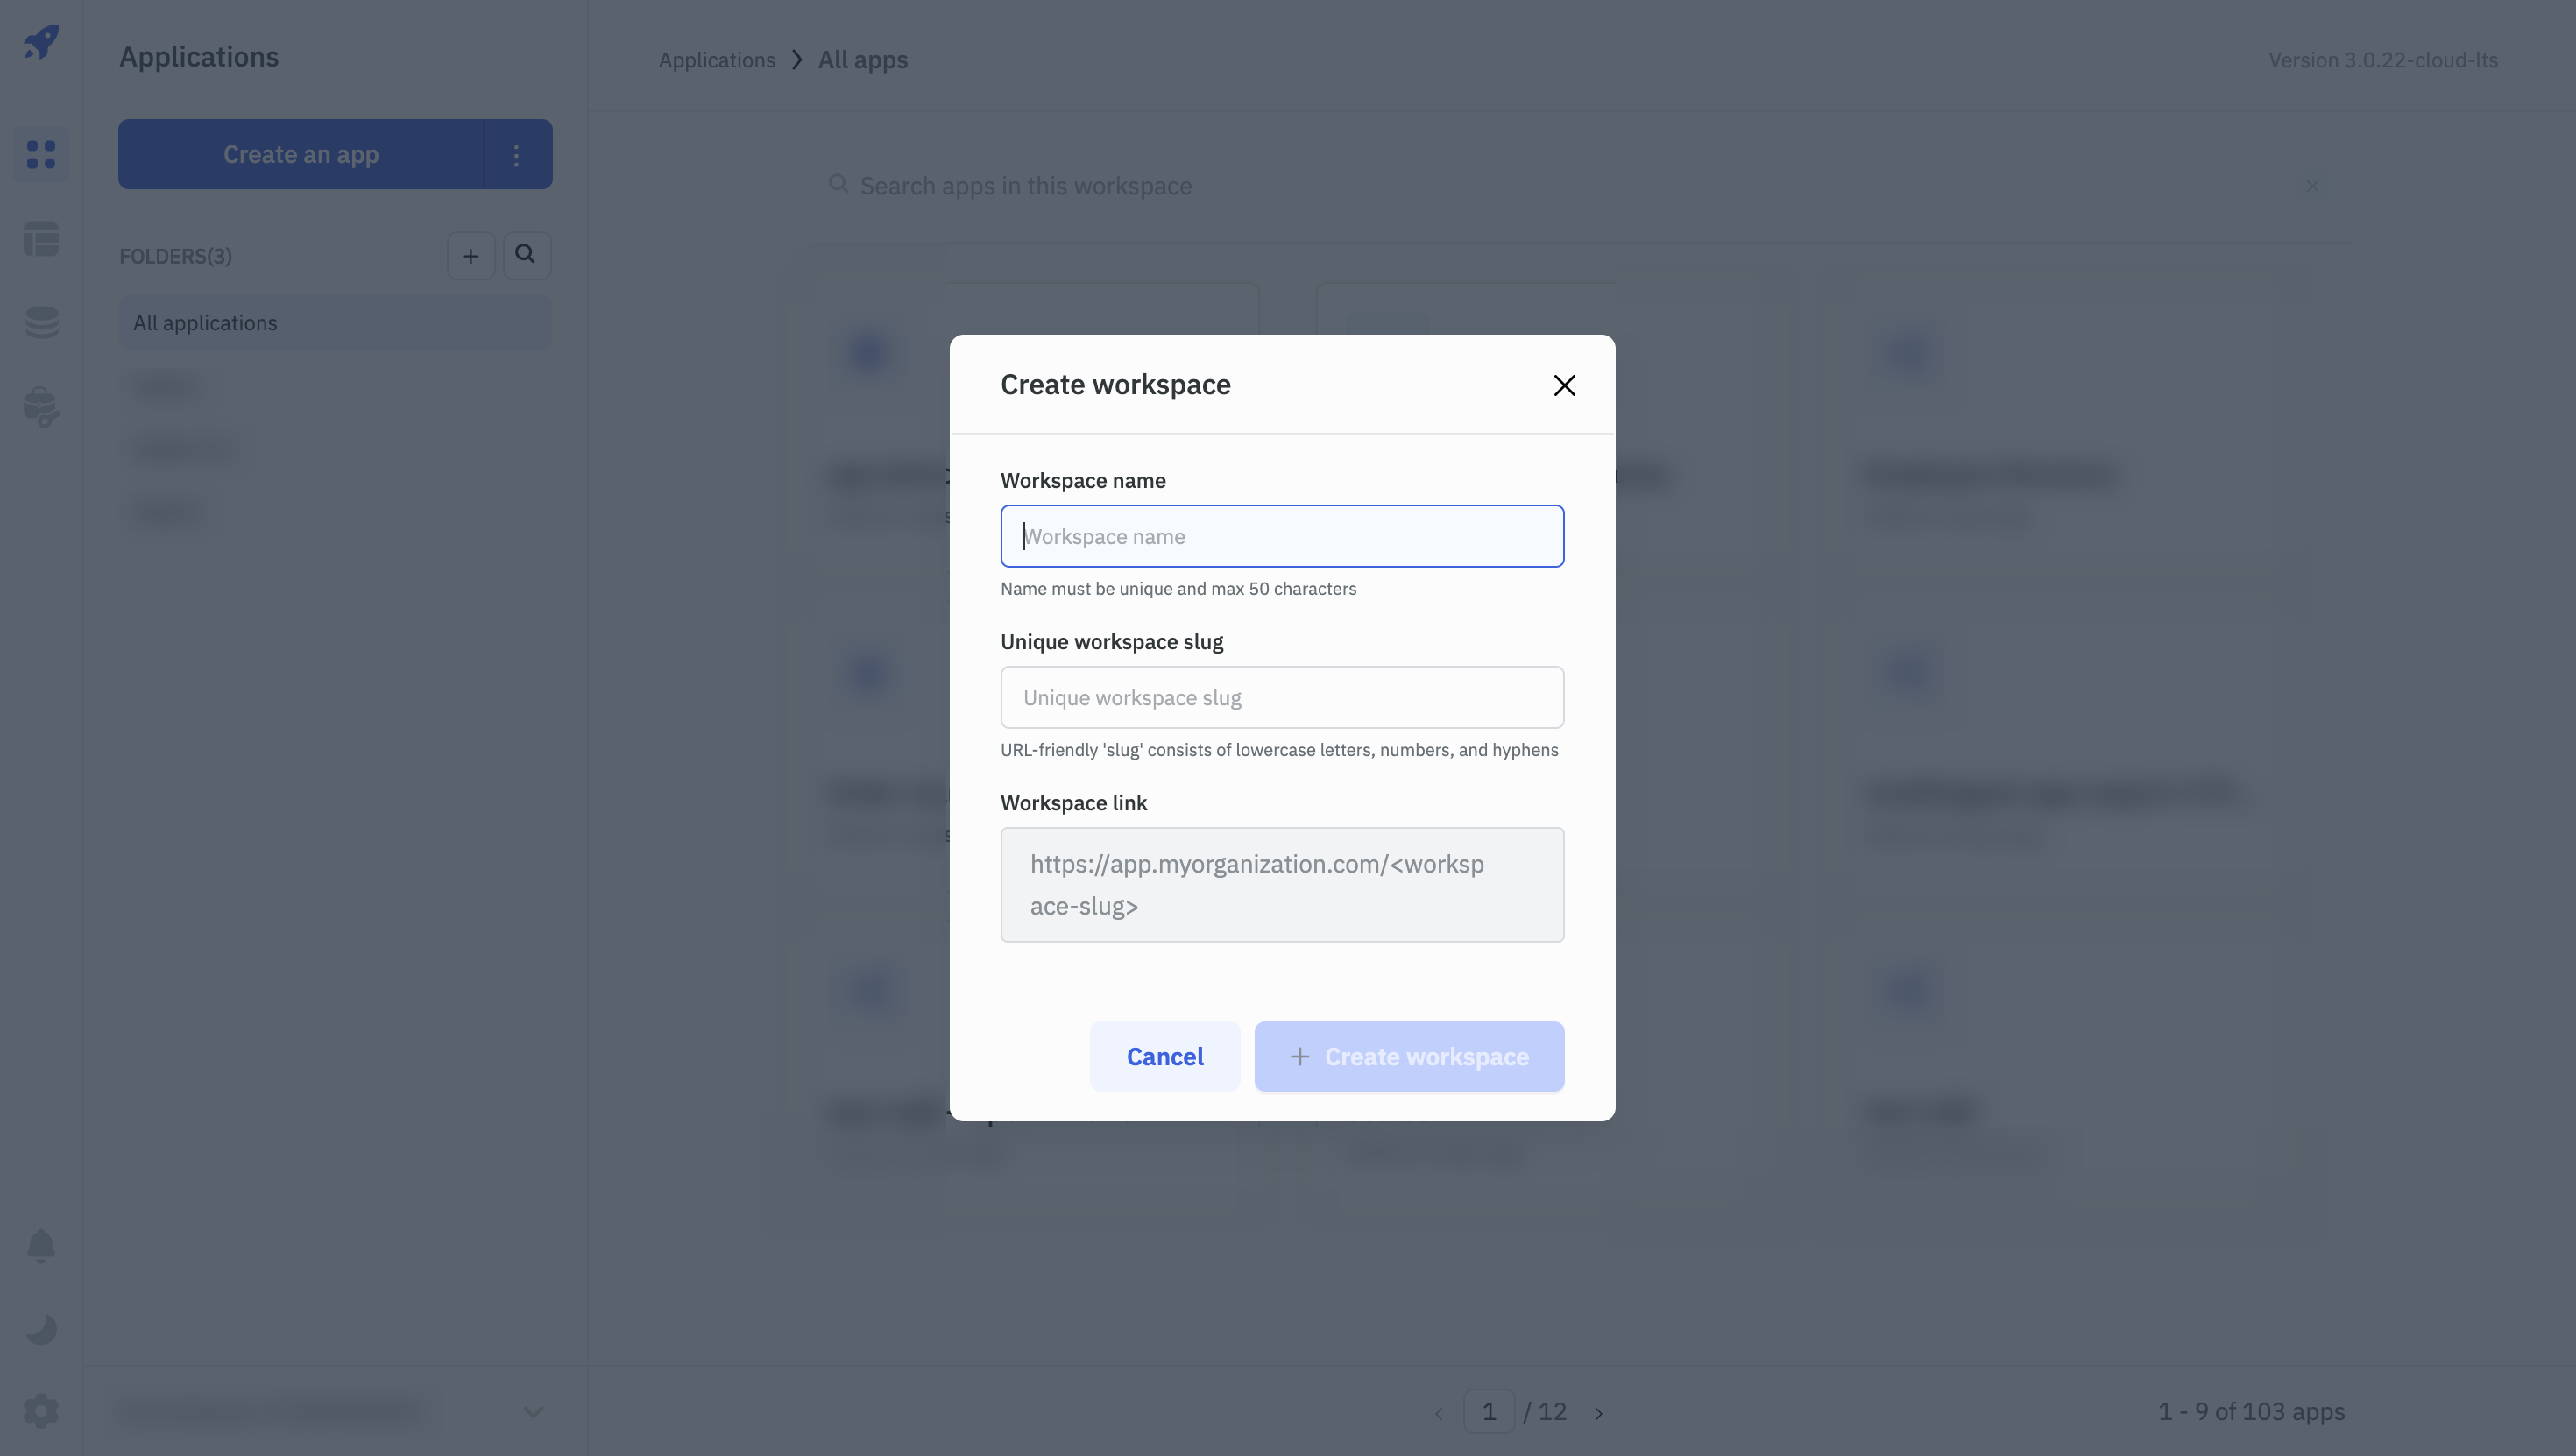The image size is (2576, 1456).
Task: Click the ToolJet rocket logo
Action: click(x=41, y=42)
